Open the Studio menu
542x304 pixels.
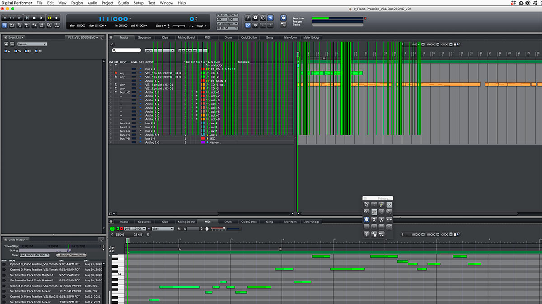[x=123, y=3]
